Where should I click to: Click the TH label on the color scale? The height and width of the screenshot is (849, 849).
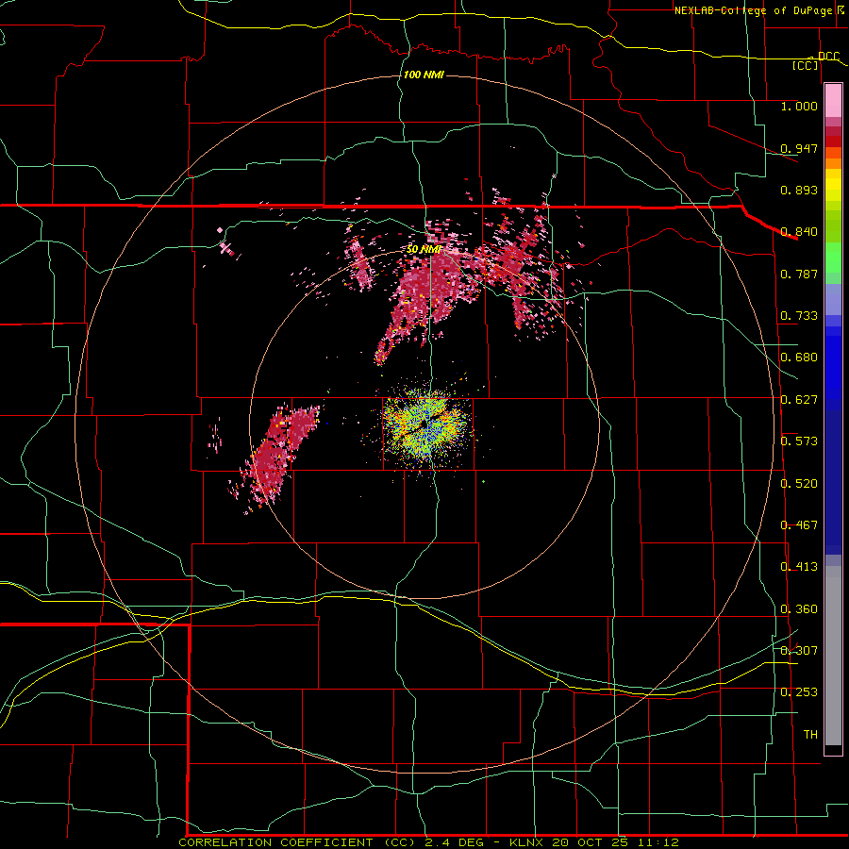(x=810, y=735)
